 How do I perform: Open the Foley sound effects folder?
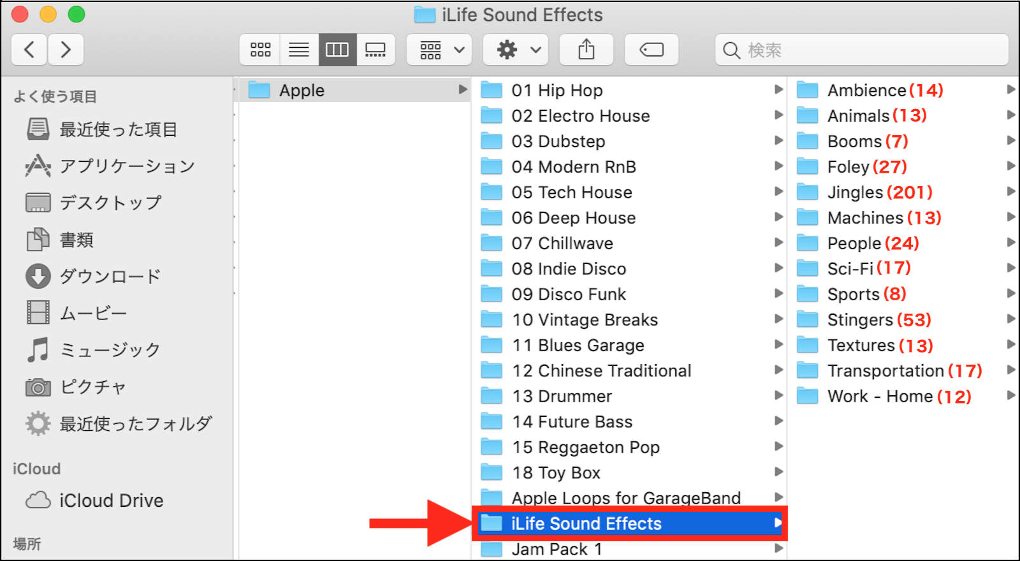[905, 166]
